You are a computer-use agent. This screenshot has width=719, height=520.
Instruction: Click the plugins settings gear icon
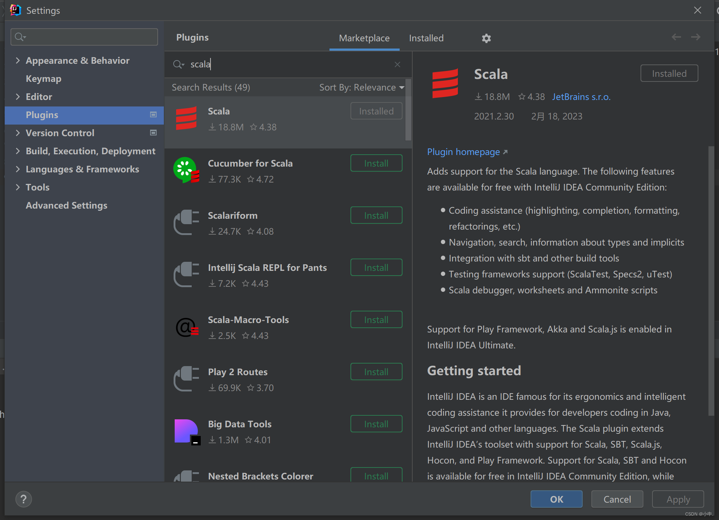[x=486, y=38]
